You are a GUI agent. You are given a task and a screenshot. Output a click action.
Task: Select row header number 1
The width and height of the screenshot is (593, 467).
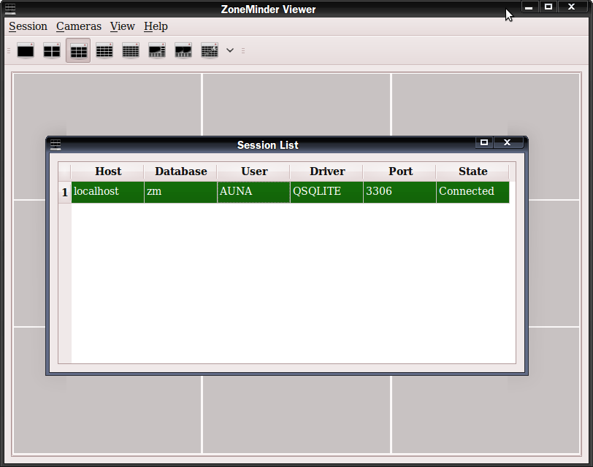[x=65, y=193]
